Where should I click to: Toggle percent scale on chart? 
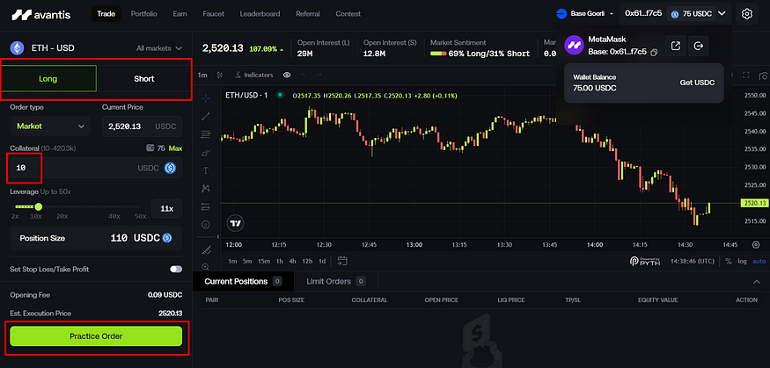tap(729, 261)
